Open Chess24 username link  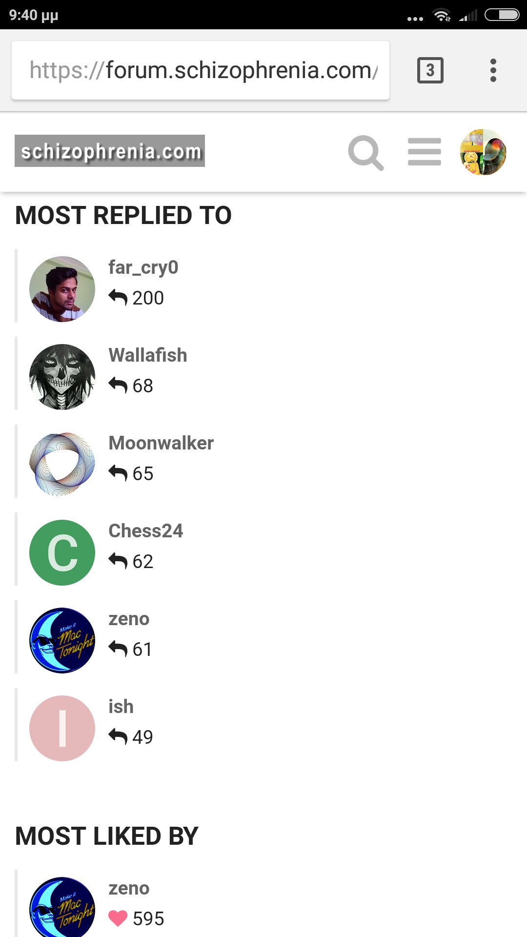(x=146, y=531)
